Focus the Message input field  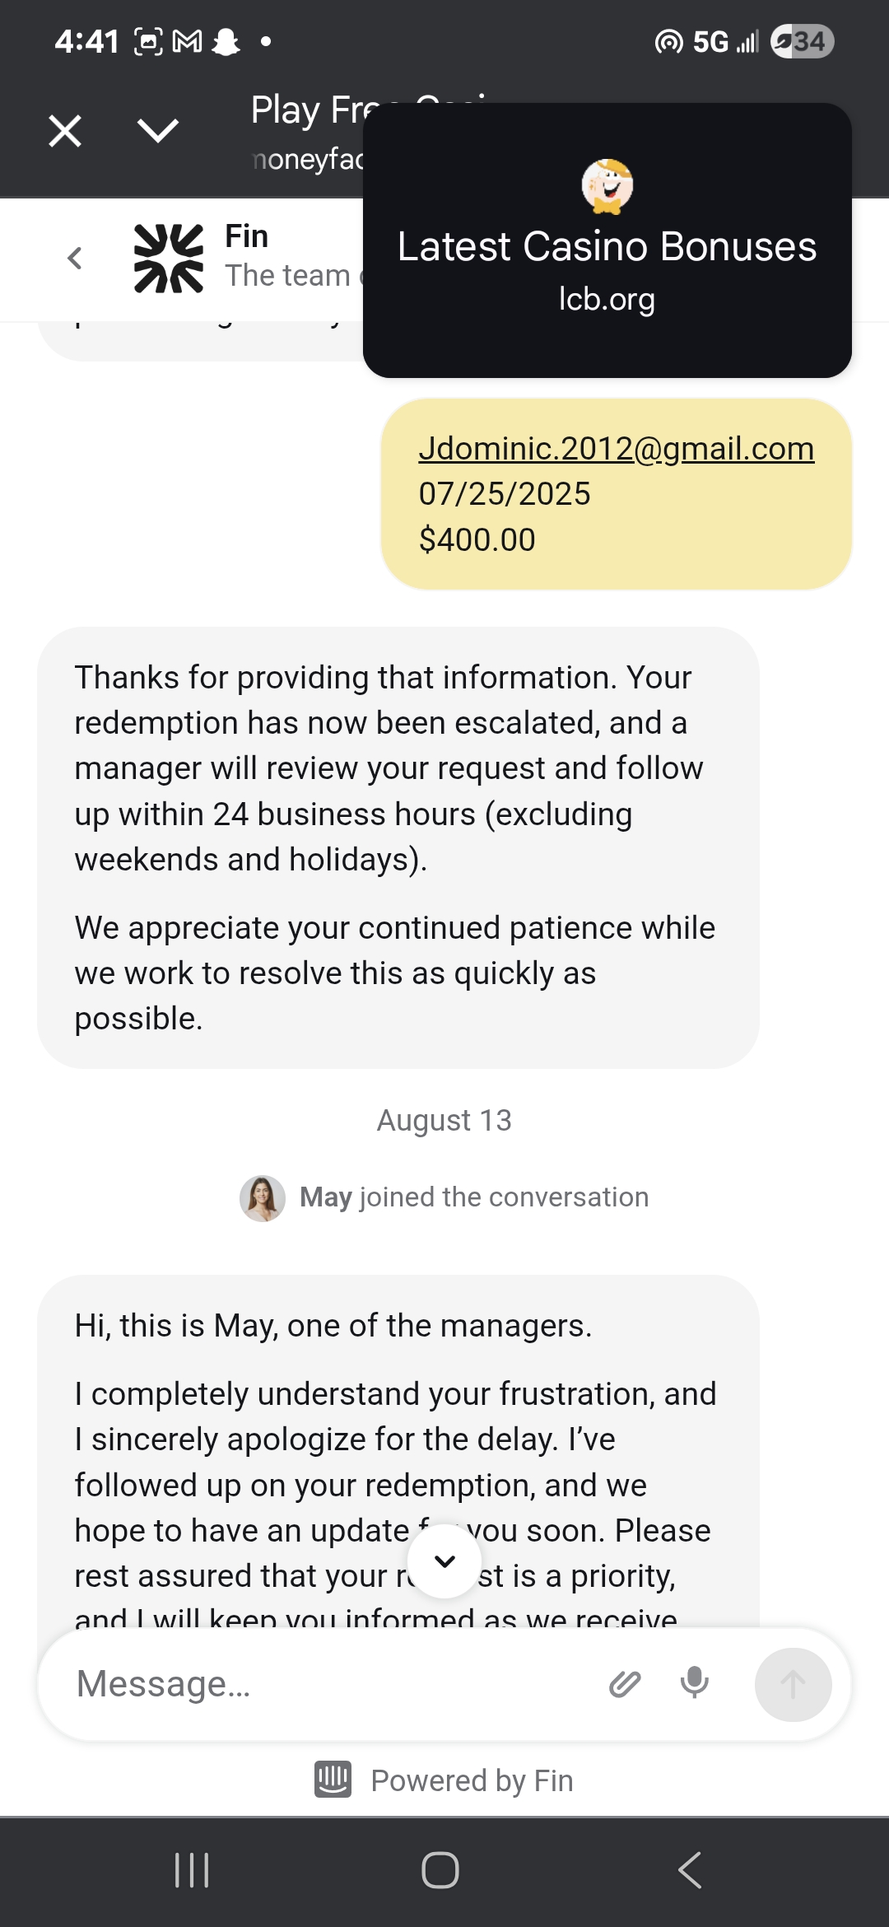pos(329,1684)
